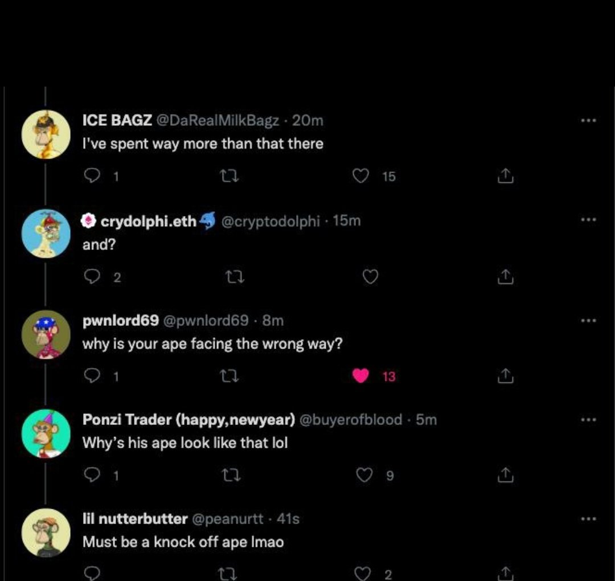Retweet pwnlord69's tweet about the ape
615x581 pixels.
[231, 376]
